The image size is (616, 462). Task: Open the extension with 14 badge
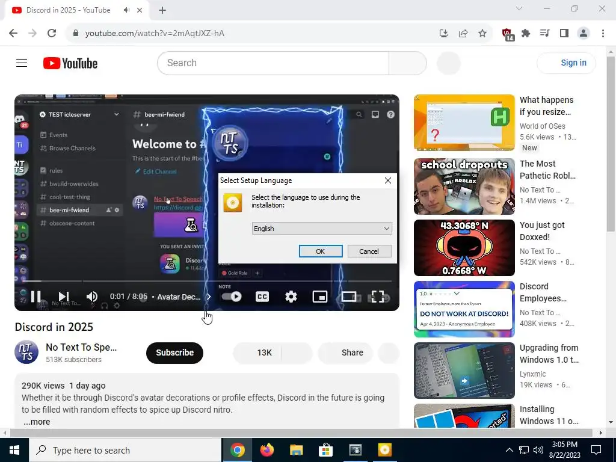click(508, 34)
